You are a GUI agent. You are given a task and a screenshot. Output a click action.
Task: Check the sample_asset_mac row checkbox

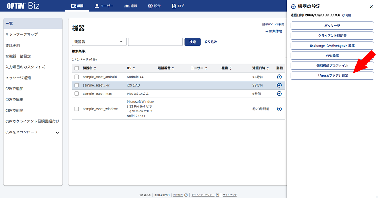77,94
